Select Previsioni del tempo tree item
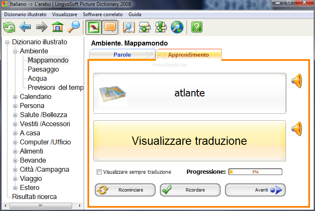Image resolution: width=315 pixels, height=211 pixels. pyautogui.click(x=56, y=87)
